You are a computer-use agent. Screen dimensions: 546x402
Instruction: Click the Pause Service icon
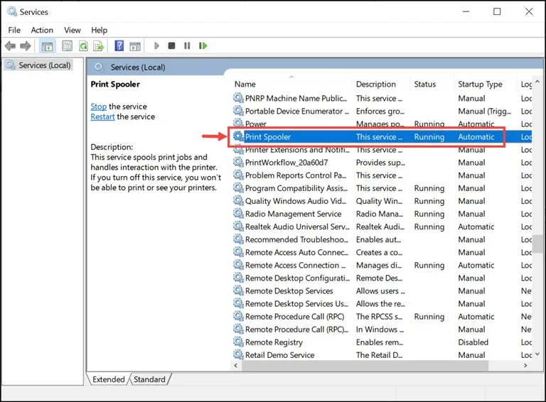pyautogui.click(x=187, y=45)
